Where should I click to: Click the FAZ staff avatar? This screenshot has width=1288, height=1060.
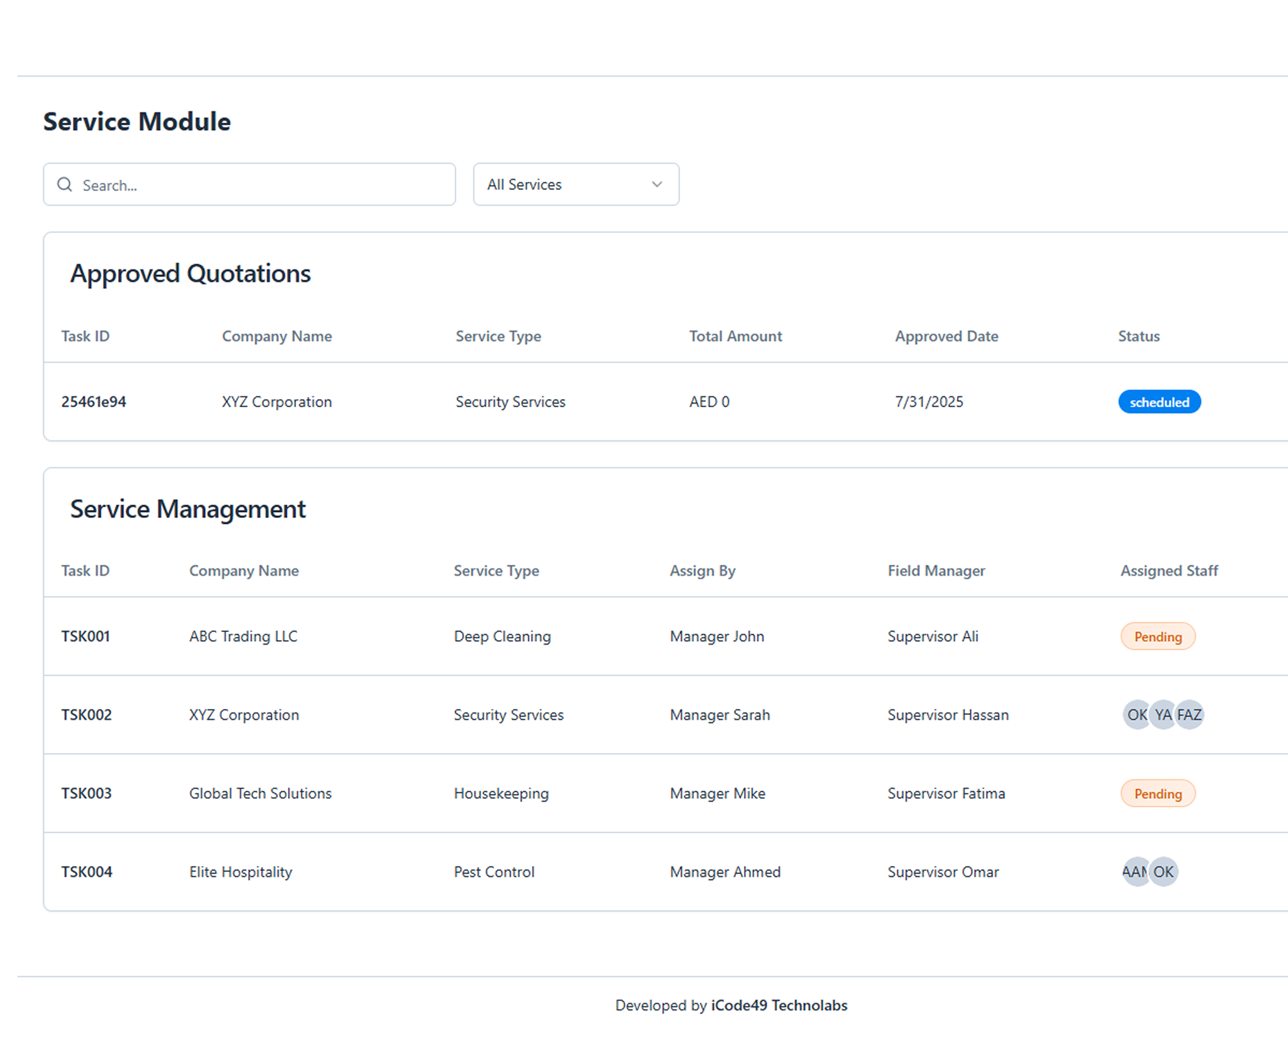(x=1189, y=714)
